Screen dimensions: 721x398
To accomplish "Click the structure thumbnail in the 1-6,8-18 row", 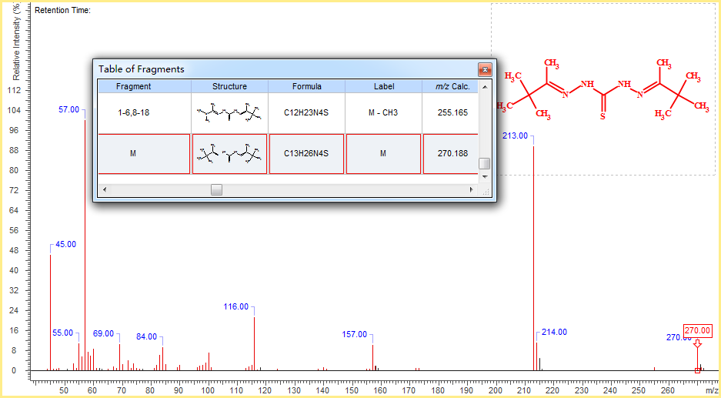I will point(229,114).
